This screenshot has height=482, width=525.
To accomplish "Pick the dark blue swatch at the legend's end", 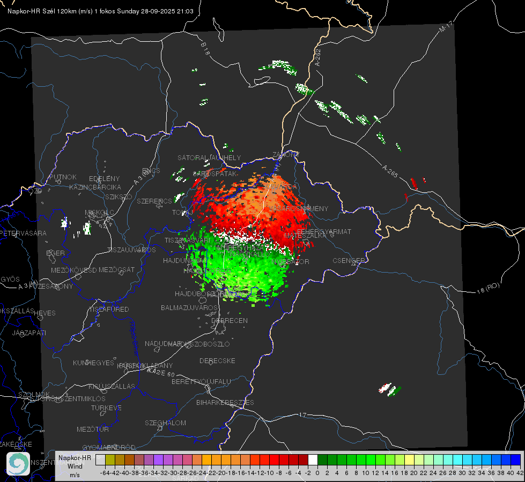I will pyautogui.click(x=516, y=460).
